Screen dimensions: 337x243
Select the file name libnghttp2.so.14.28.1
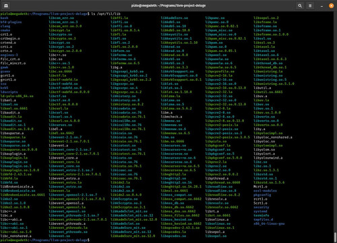pyautogui.click(x=181, y=186)
